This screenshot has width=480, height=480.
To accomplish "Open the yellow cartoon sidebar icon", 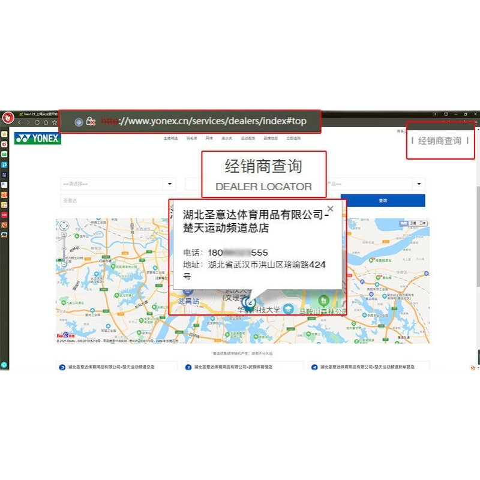I will pos(4,205).
